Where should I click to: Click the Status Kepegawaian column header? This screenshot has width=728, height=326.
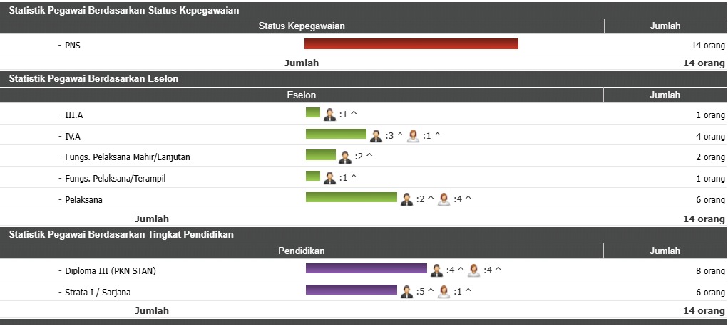[x=302, y=26]
